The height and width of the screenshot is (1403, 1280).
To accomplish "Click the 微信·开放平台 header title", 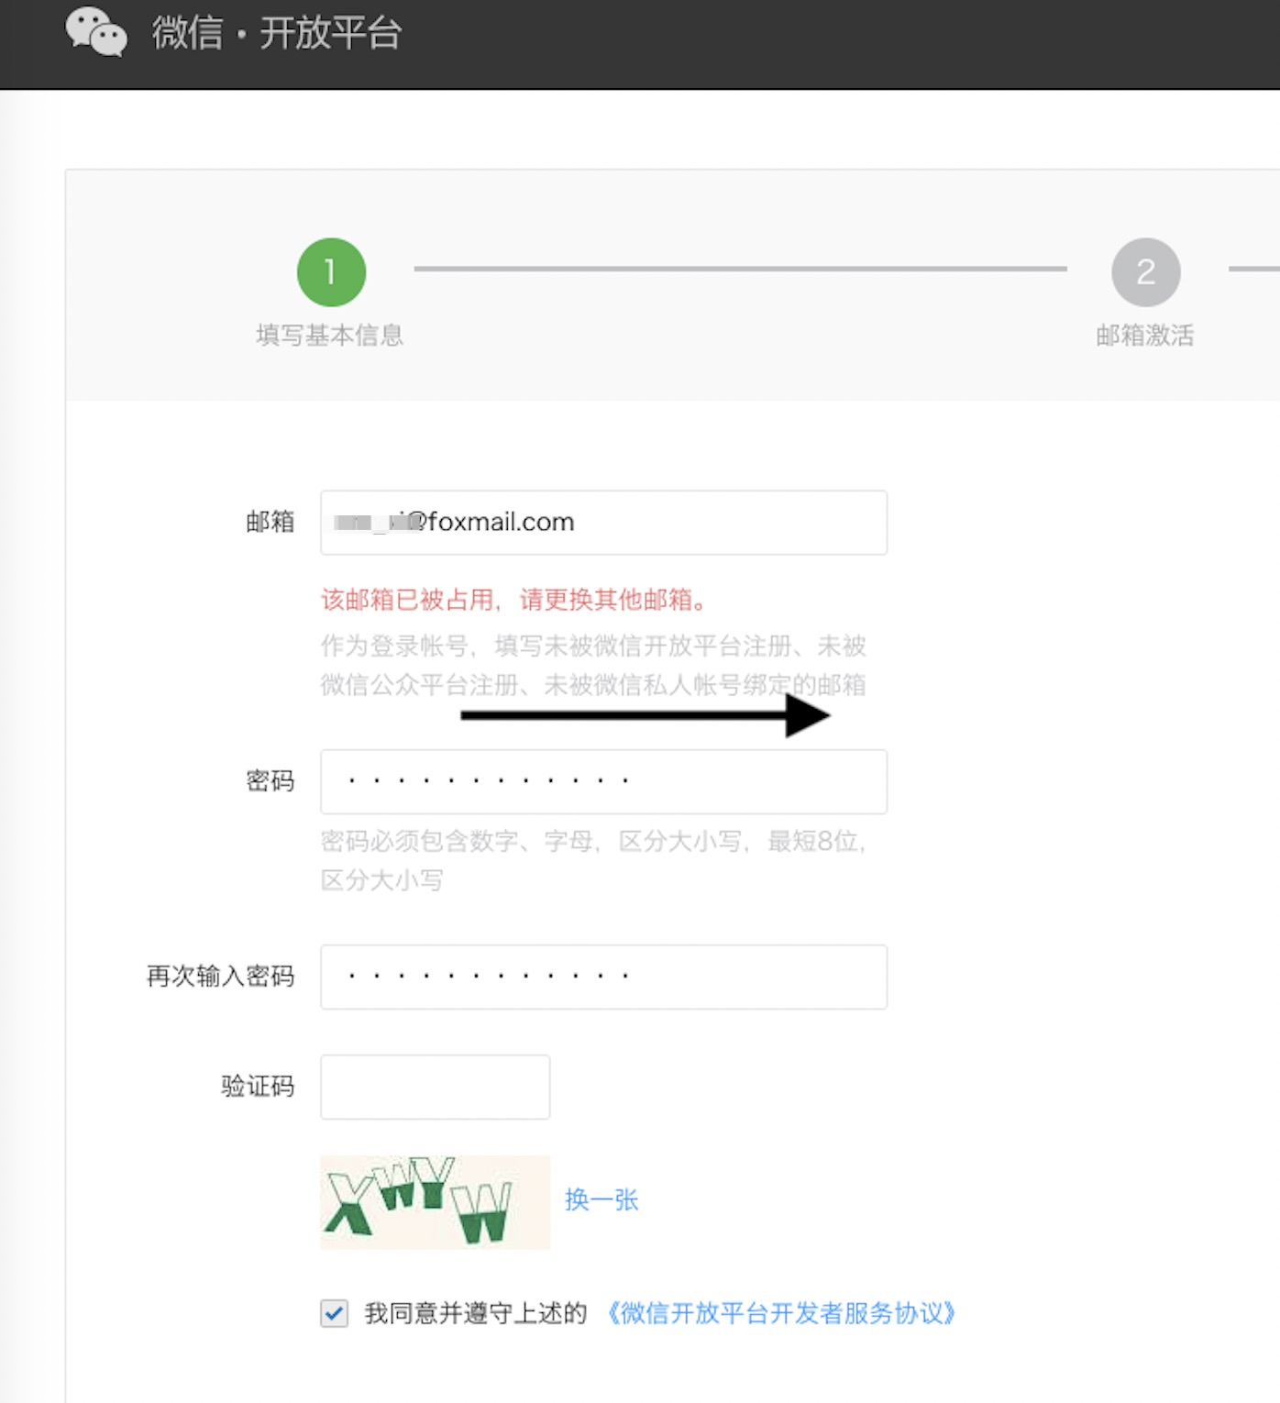I will 277,33.
